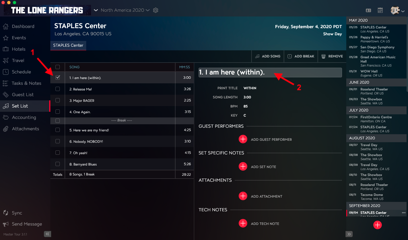Screen dimensions: 408x240
Task: Check the '5. Here we are my friend!' checkbox
Action: [x=58, y=130]
